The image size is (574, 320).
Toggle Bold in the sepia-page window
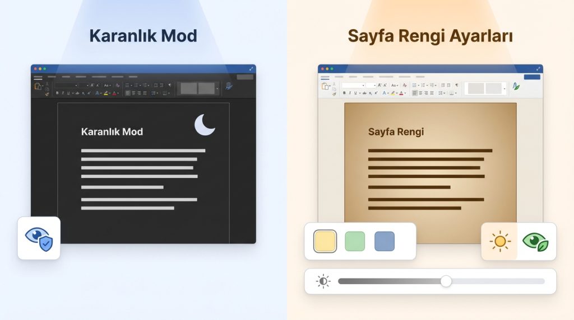coord(345,93)
